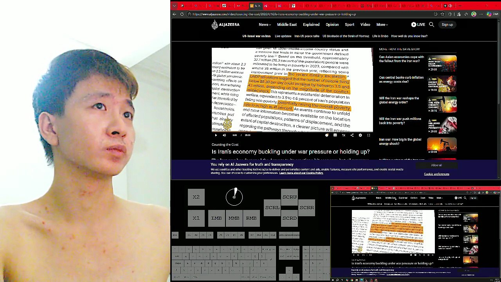
Task: Open browser profile avatar
Action: [474, 14]
